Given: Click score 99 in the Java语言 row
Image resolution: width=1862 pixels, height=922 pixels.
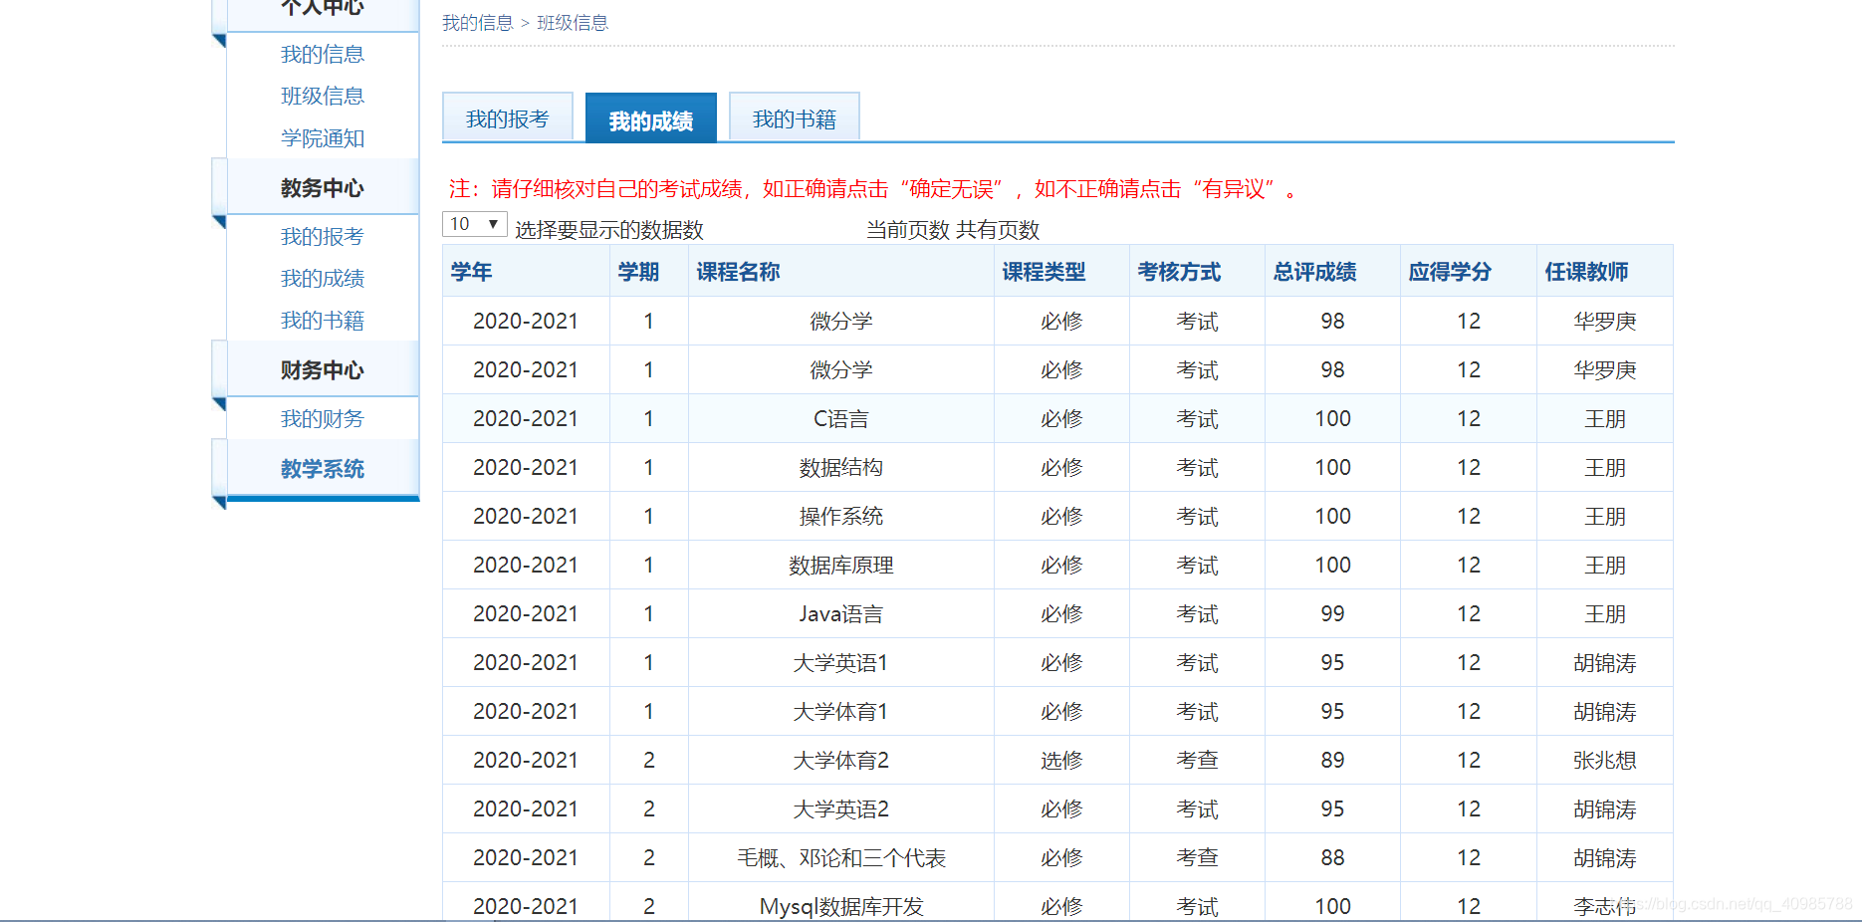Looking at the screenshot, I should pos(1332,613).
